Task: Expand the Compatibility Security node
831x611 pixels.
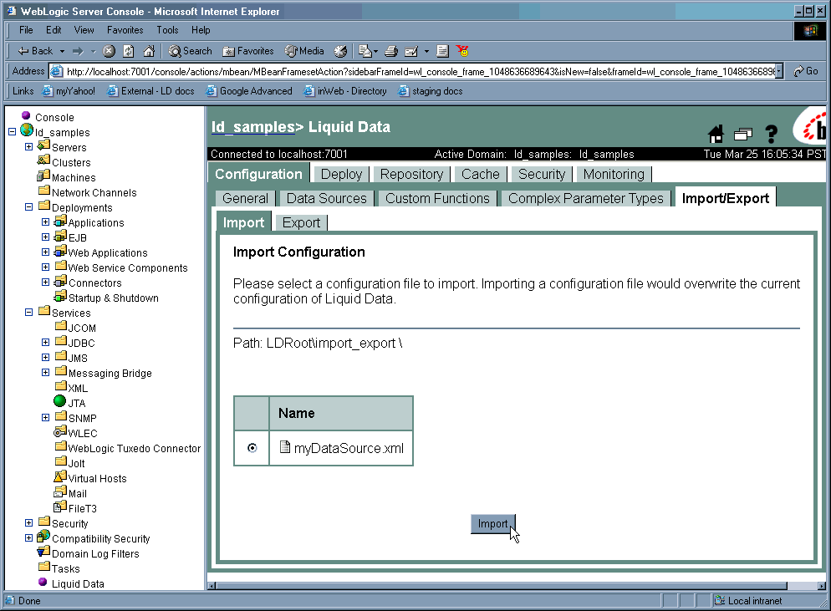Action: [28, 538]
